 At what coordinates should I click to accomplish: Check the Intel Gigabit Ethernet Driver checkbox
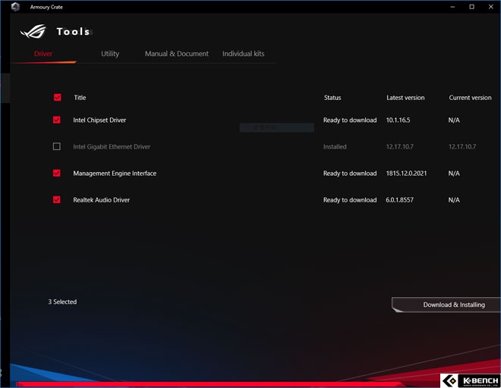click(x=57, y=146)
